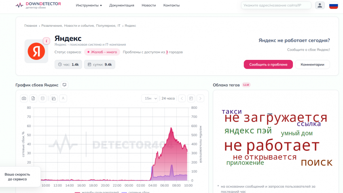
Task: Open the Развлечения breadcrumb category
Action: (x=52, y=25)
